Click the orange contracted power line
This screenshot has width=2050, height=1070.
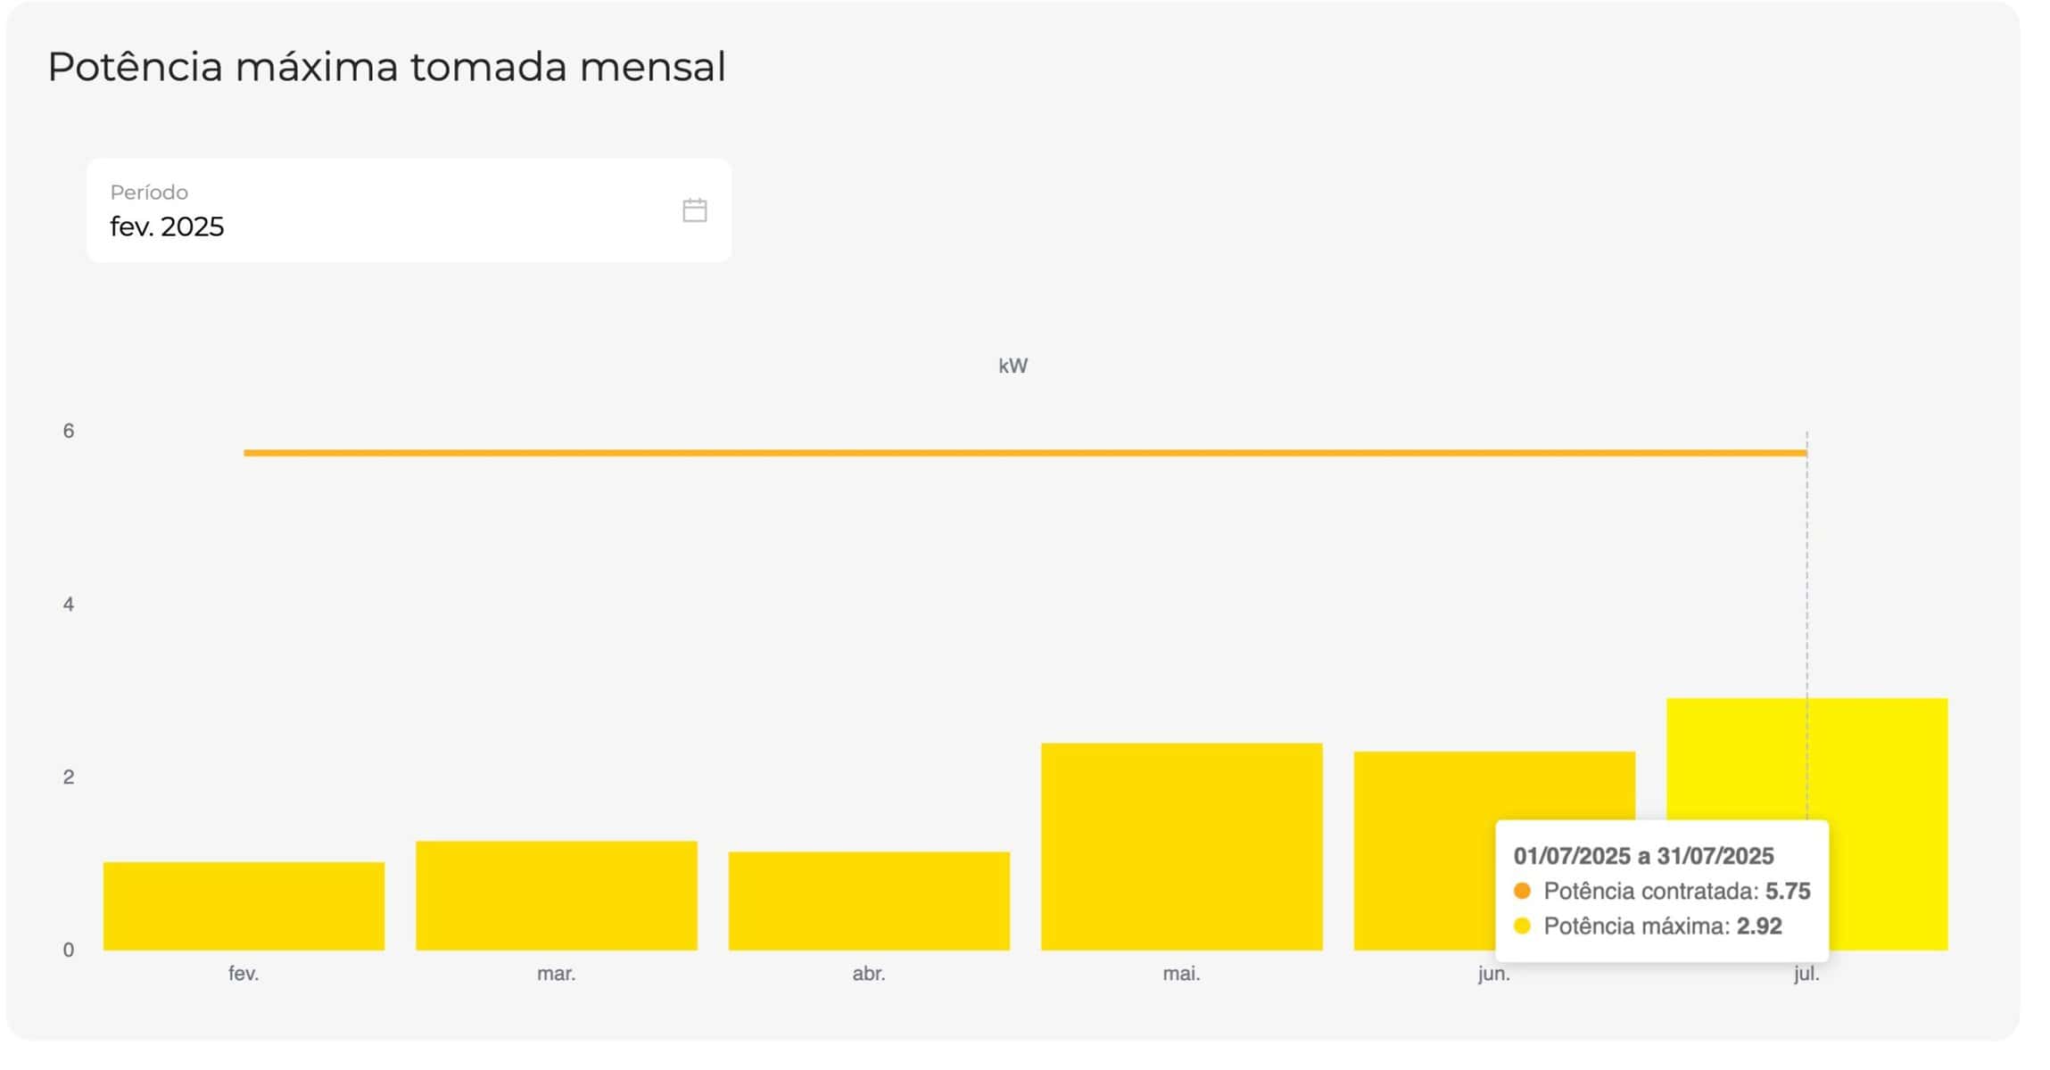click(981, 453)
